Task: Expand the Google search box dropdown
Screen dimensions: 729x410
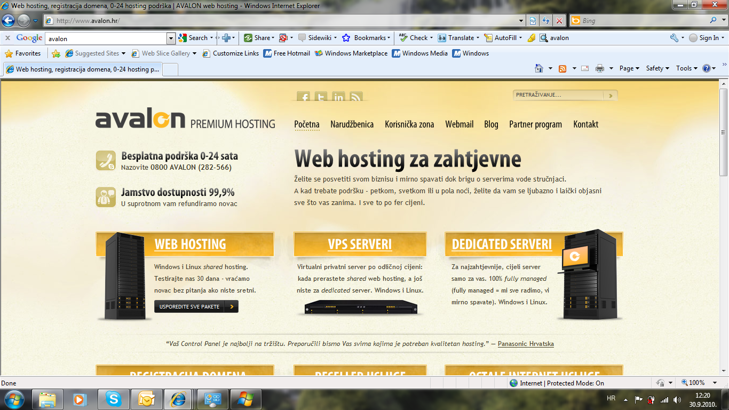Action: (x=171, y=38)
